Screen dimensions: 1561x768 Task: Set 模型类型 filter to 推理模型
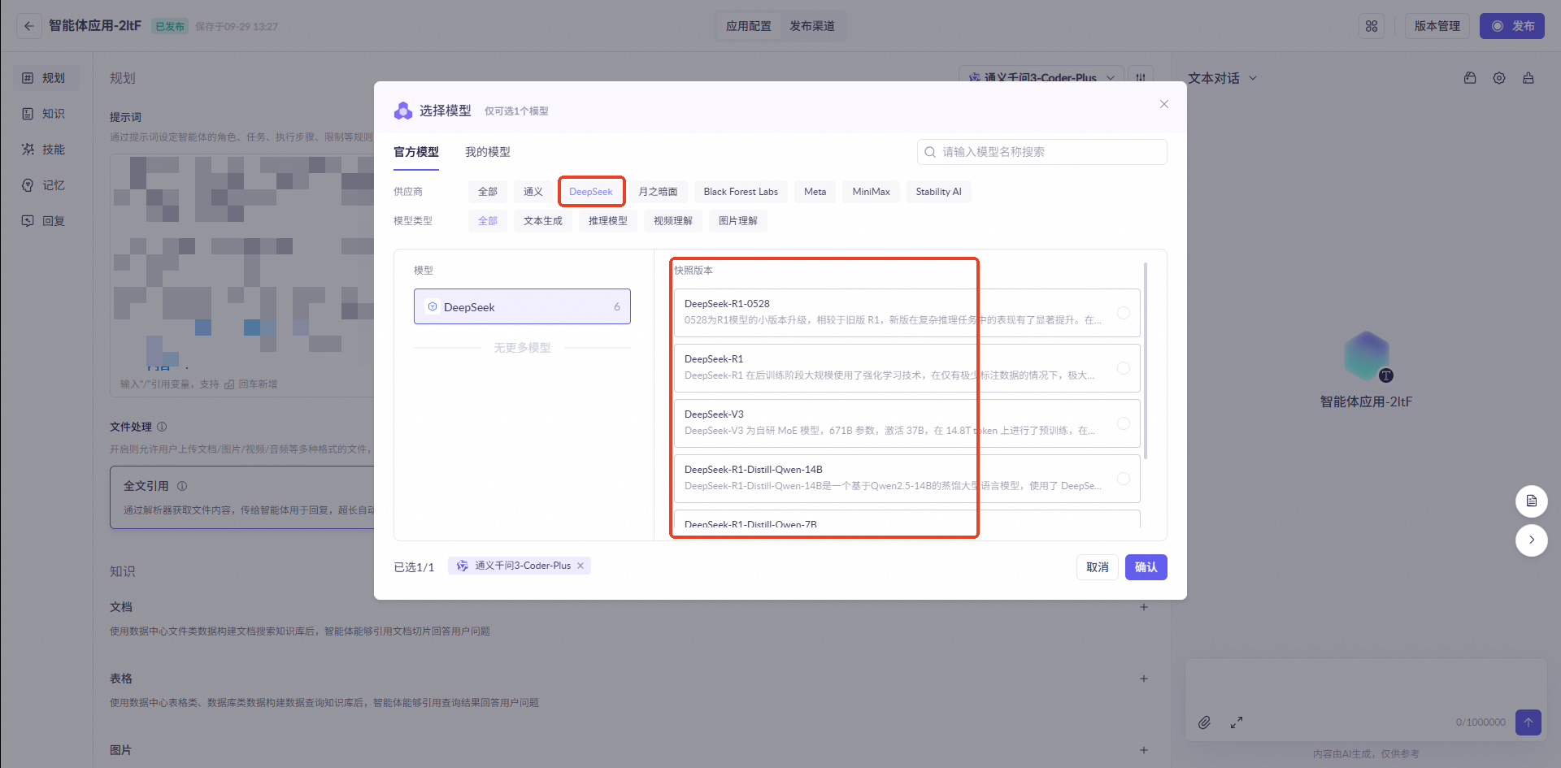click(x=608, y=221)
